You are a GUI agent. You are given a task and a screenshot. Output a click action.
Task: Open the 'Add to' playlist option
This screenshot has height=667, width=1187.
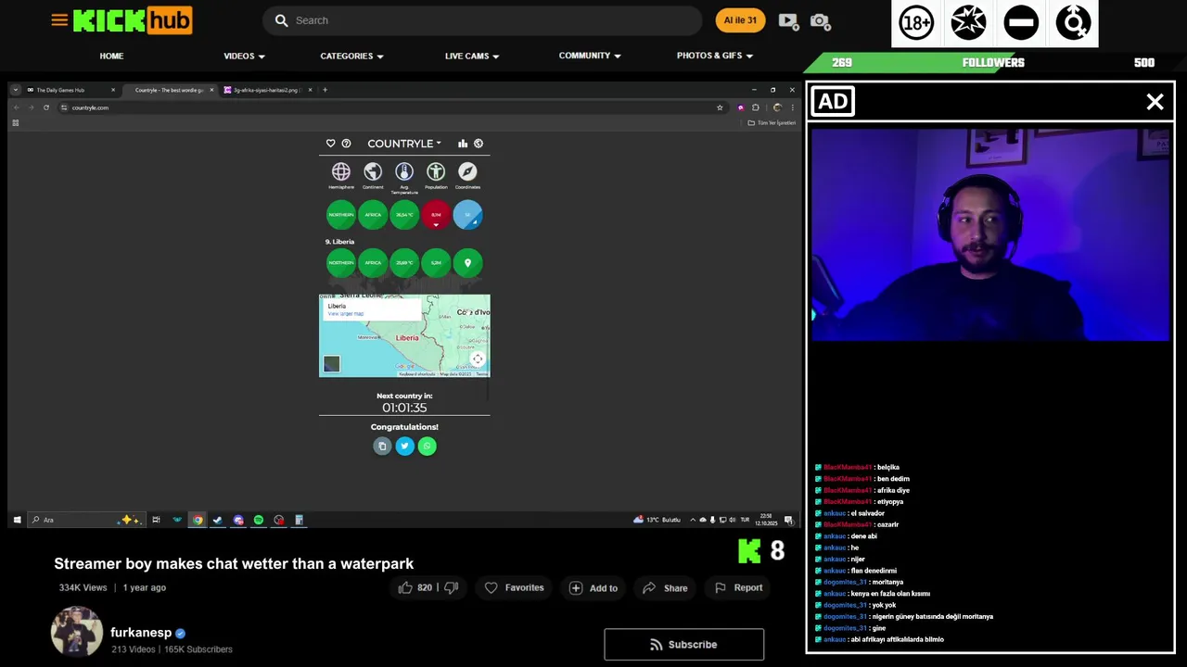pos(593,588)
